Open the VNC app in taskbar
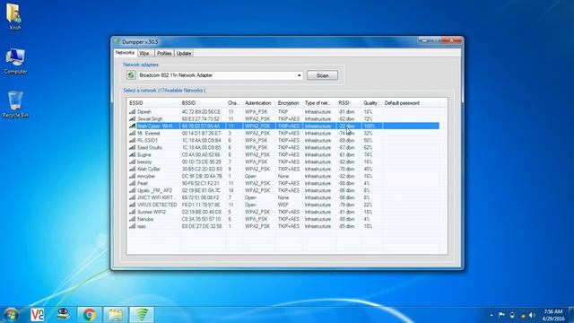 coord(37,315)
